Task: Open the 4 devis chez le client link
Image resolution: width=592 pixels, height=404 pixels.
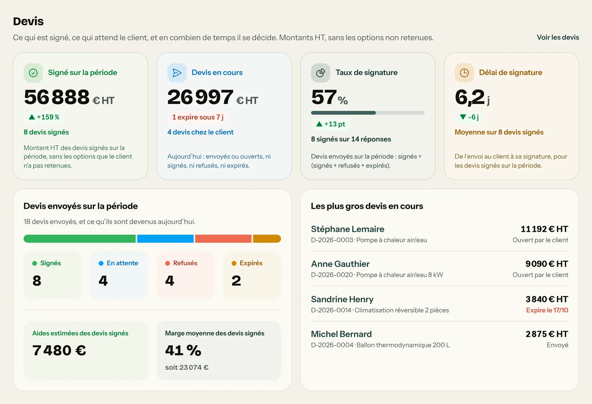Action: (x=200, y=132)
